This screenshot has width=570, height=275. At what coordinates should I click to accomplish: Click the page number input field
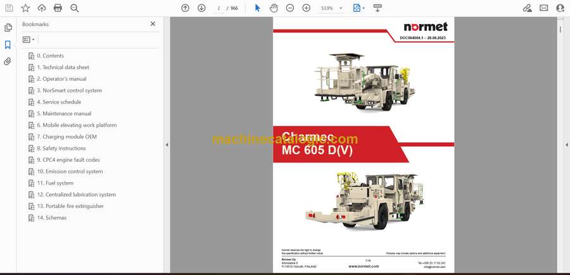[x=218, y=8]
